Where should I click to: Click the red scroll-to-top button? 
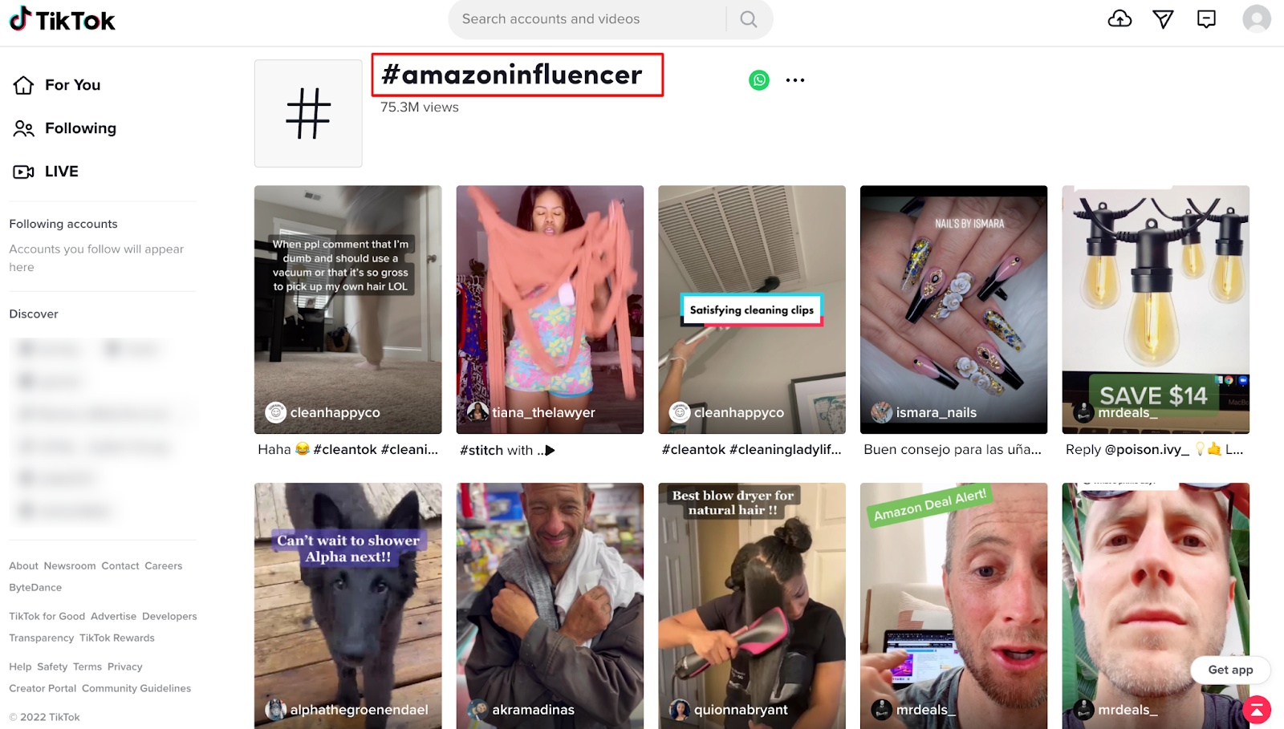pyautogui.click(x=1257, y=710)
